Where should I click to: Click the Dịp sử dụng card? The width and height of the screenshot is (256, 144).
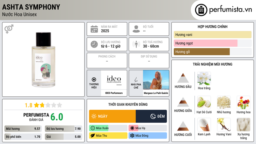(149, 60)
